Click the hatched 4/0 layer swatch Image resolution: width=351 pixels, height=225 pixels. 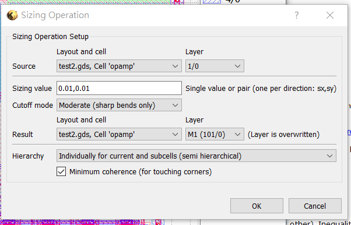212,2
